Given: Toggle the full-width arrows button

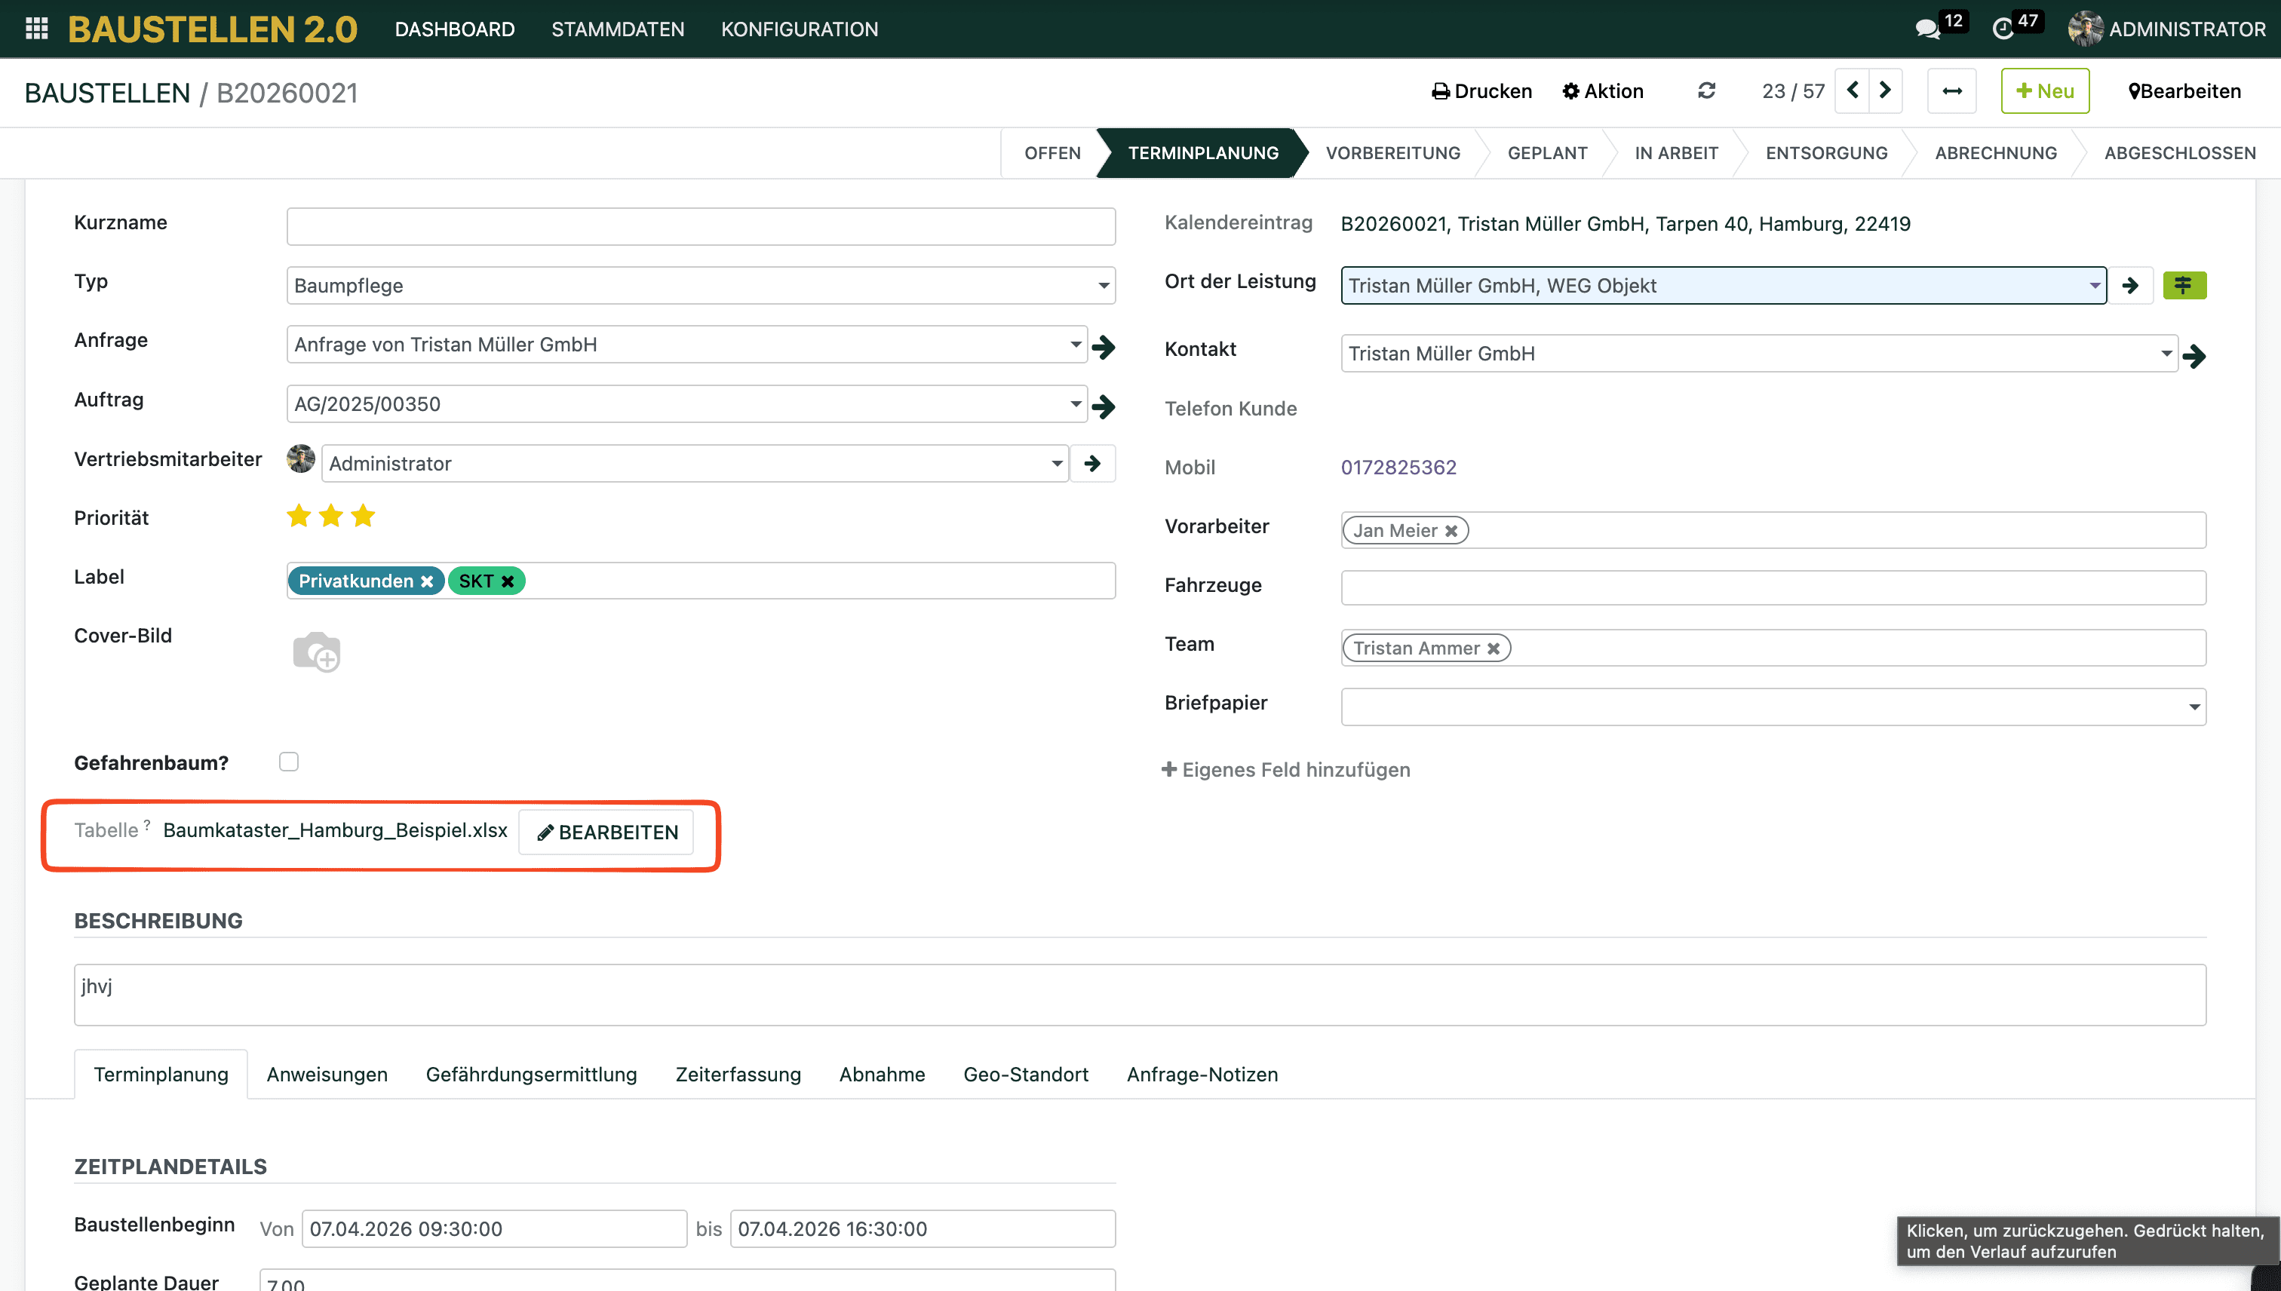Looking at the screenshot, I should click(x=1951, y=91).
